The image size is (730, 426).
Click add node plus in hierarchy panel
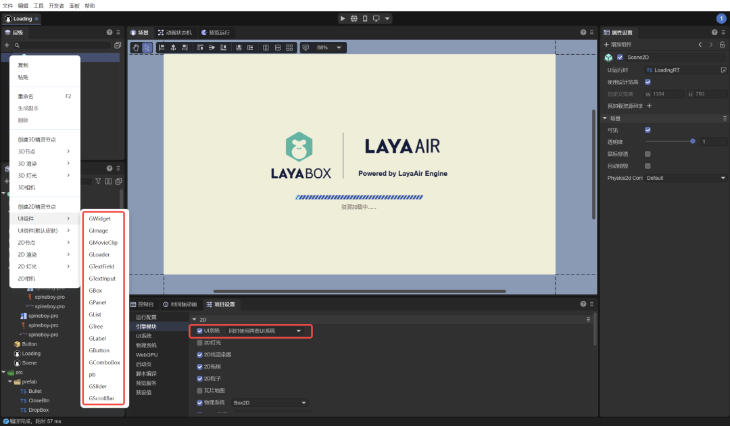(x=7, y=45)
